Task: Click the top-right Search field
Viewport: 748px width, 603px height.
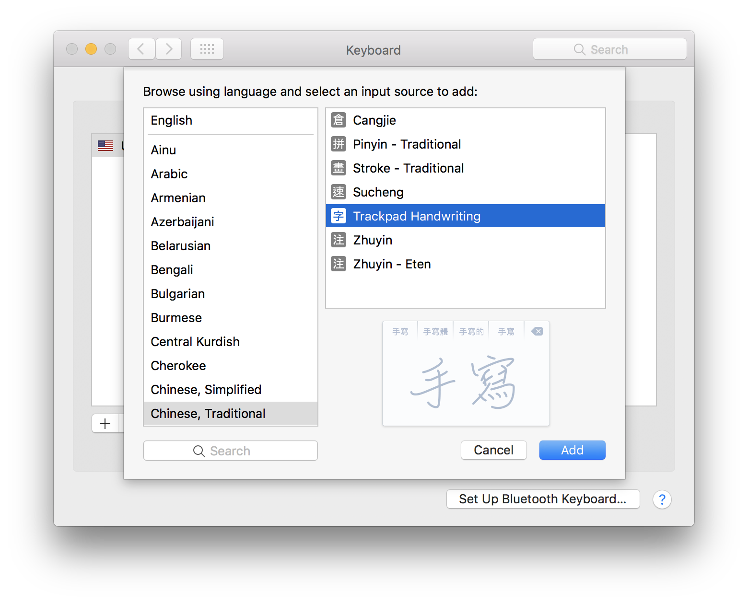Action: point(609,48)
